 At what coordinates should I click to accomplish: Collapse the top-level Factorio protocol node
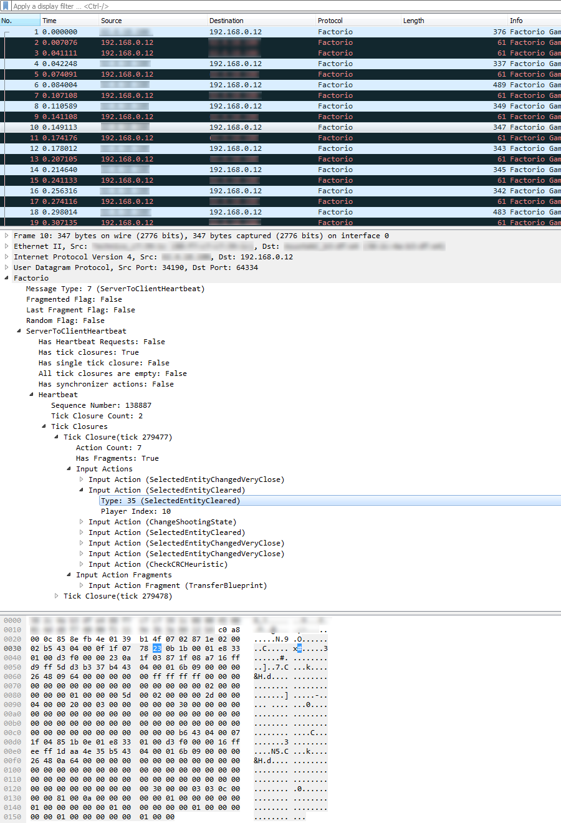point(7,278)
